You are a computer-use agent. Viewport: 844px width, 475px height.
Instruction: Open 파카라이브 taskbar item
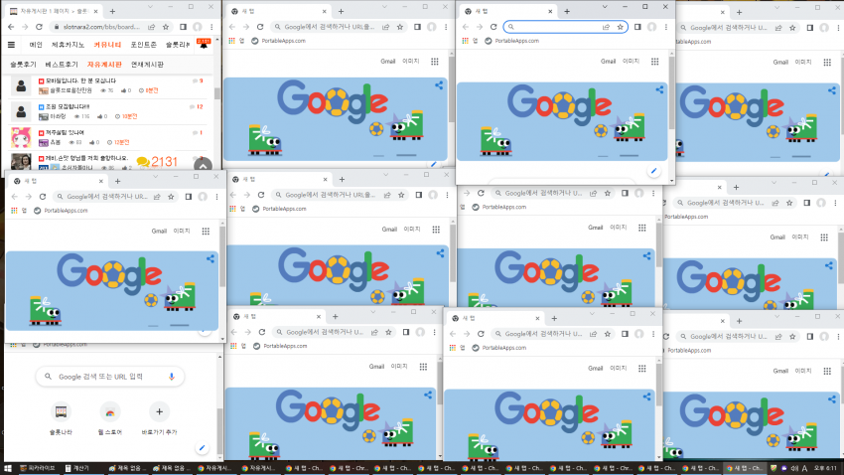[38, 468]
